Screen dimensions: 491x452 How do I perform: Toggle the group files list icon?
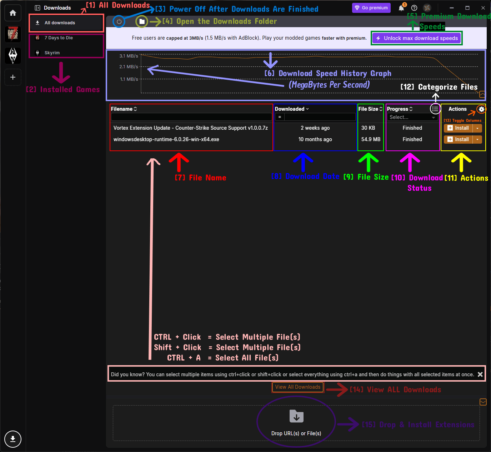coord(435,109)
